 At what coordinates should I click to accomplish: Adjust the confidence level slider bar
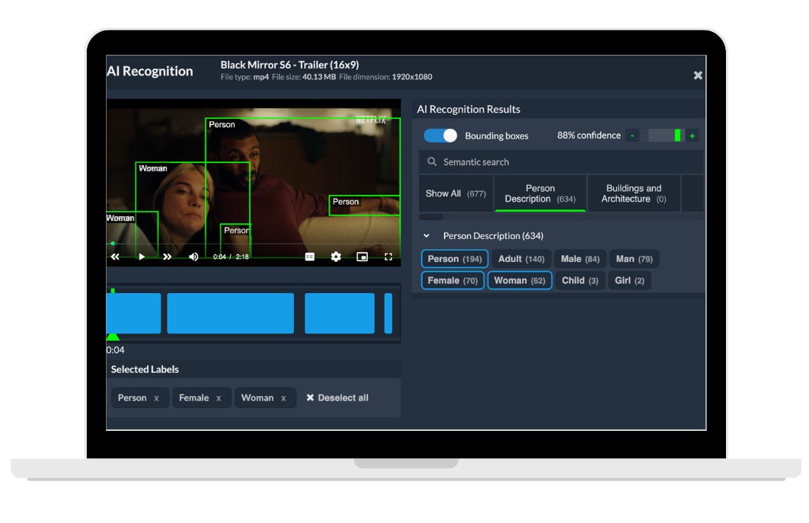tap(663, 136)
